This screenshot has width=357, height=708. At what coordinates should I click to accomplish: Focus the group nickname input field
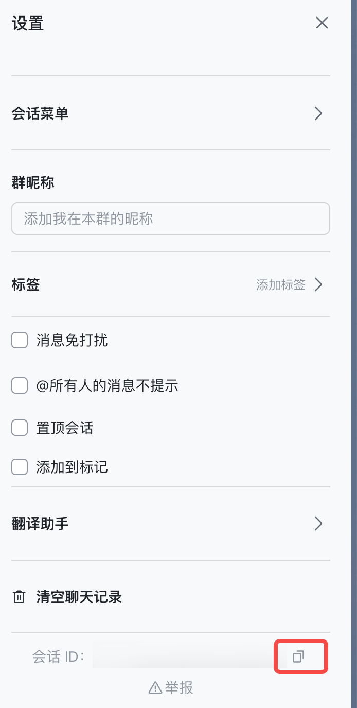click(x=170, y=218)
